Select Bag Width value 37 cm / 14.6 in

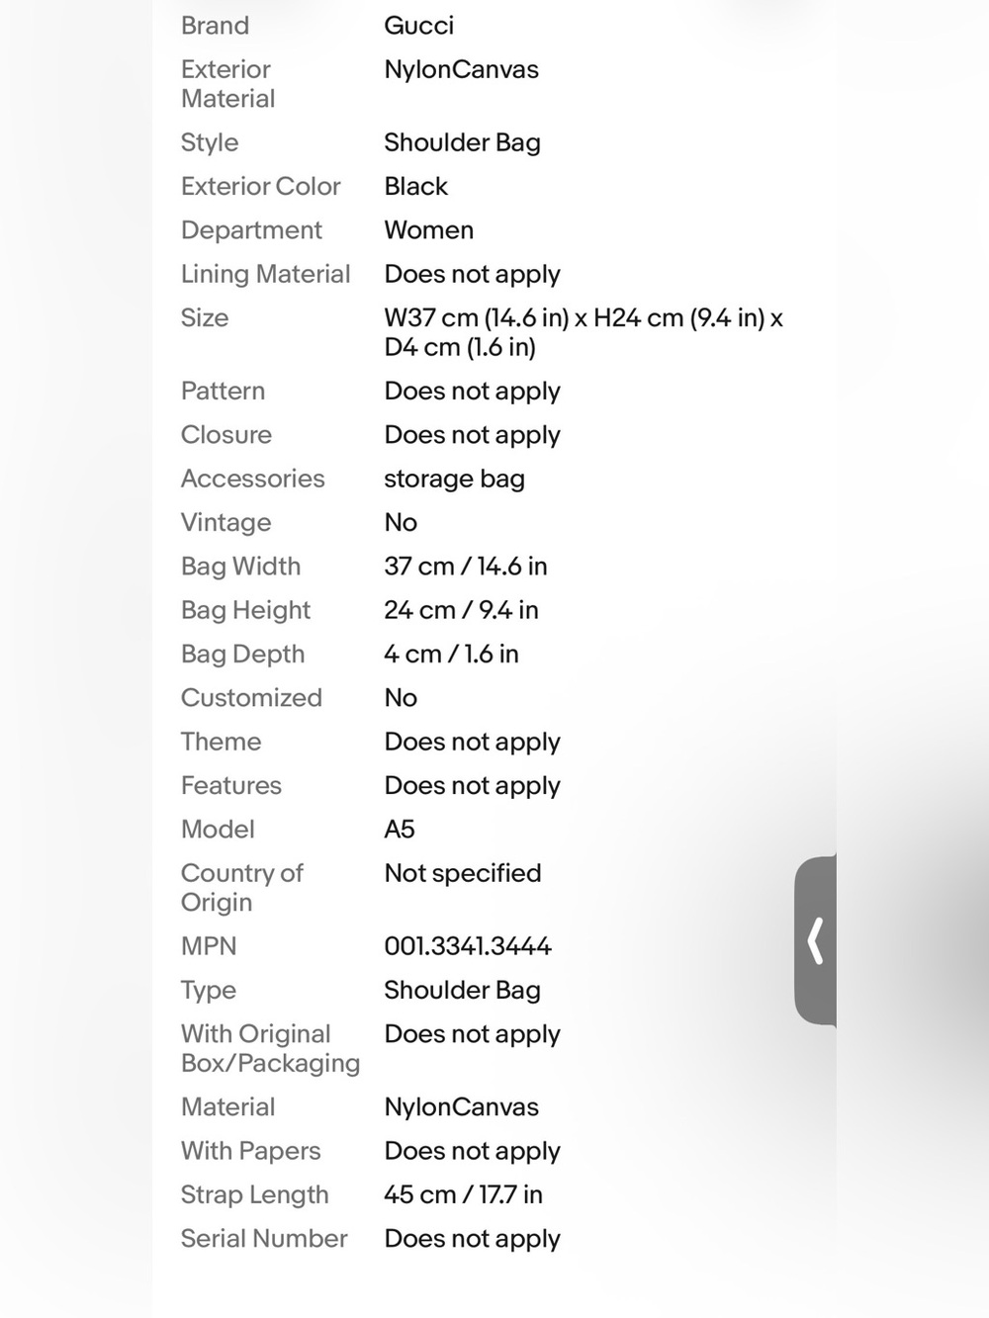(x=465, y=567)
